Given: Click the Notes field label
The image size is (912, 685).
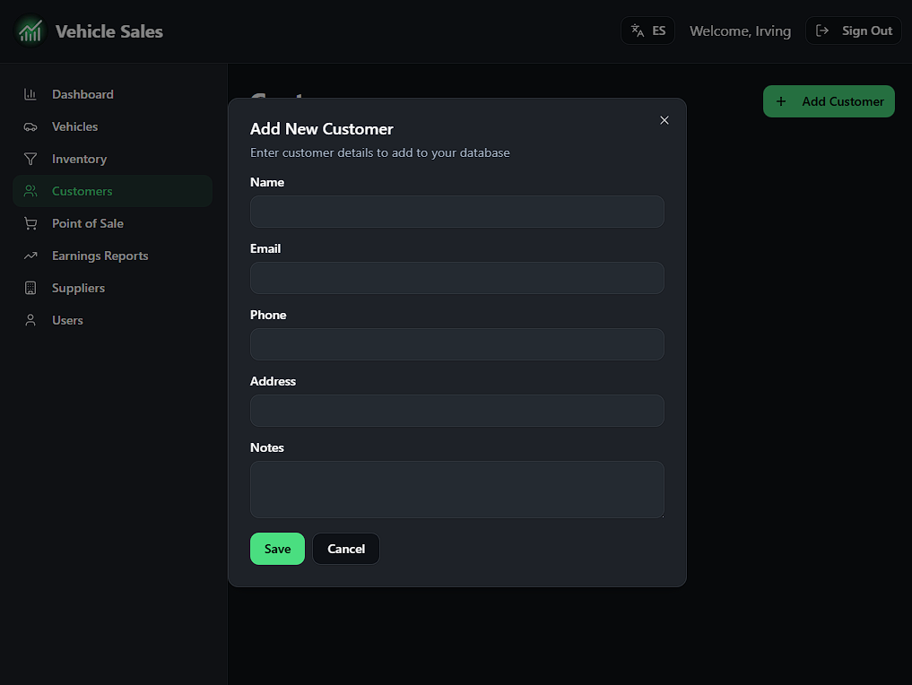Looking at the screenshot, I should (267, 447).
